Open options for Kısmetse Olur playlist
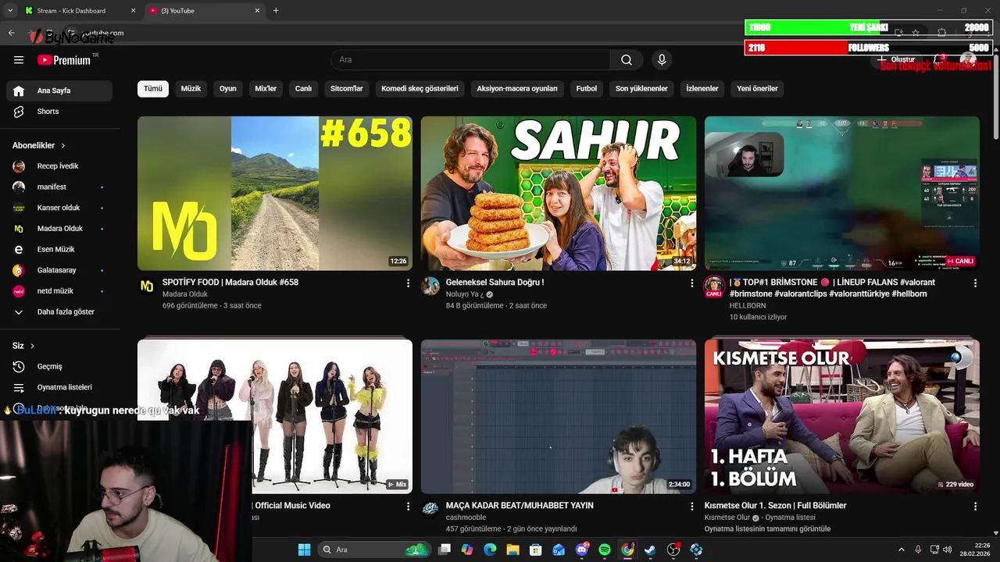Screen dimensions: 1000x562 click(x=975, y=507)
